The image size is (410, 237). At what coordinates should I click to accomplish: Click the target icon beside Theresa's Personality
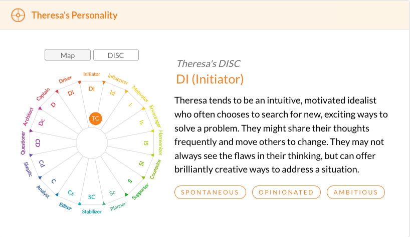[x=18, y=14]
